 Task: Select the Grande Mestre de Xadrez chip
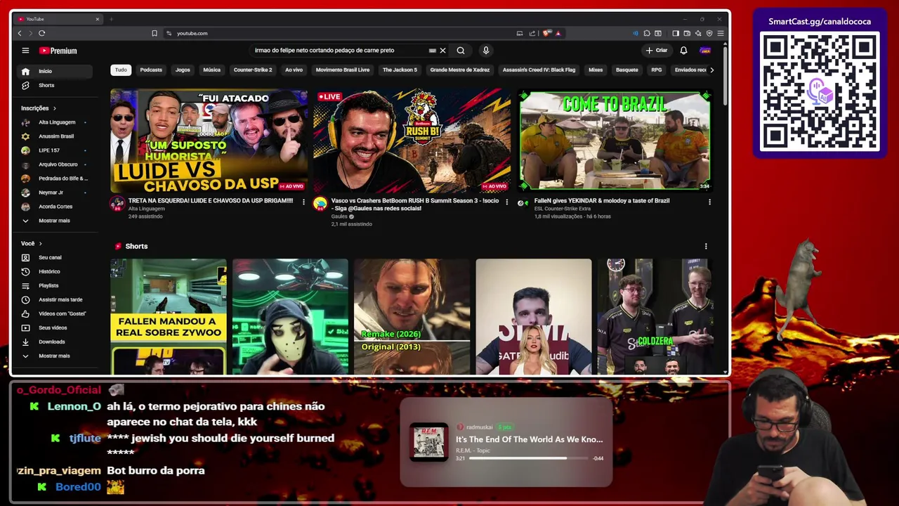pos(460,70)
